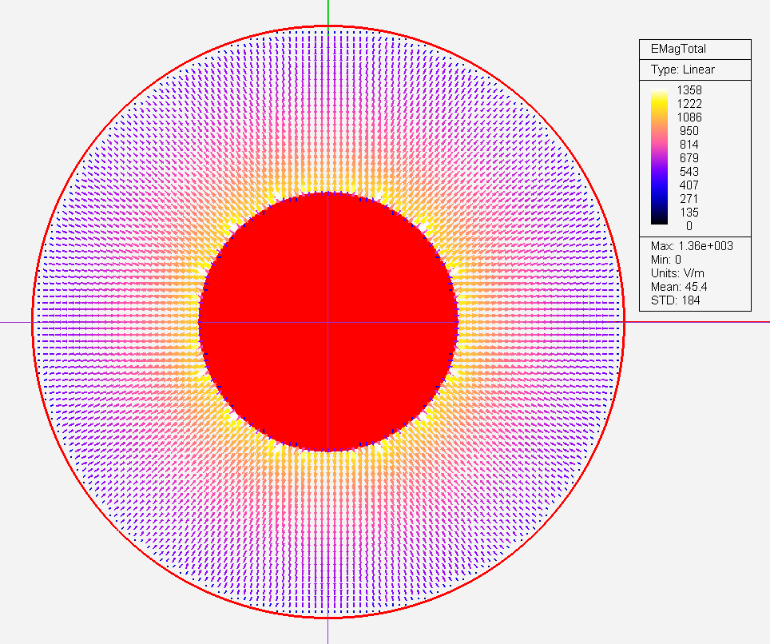Image resolution: width=770 pixels, height=644 pixels.
Task: Click the 271 legend value
Action: (689, 199)
